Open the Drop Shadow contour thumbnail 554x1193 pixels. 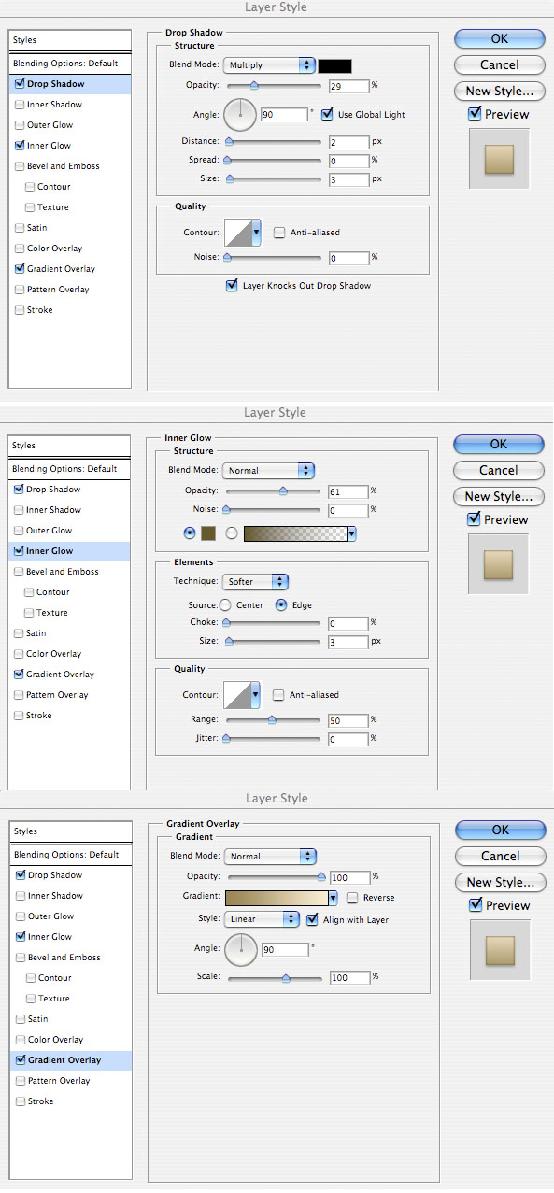[241, 233]
